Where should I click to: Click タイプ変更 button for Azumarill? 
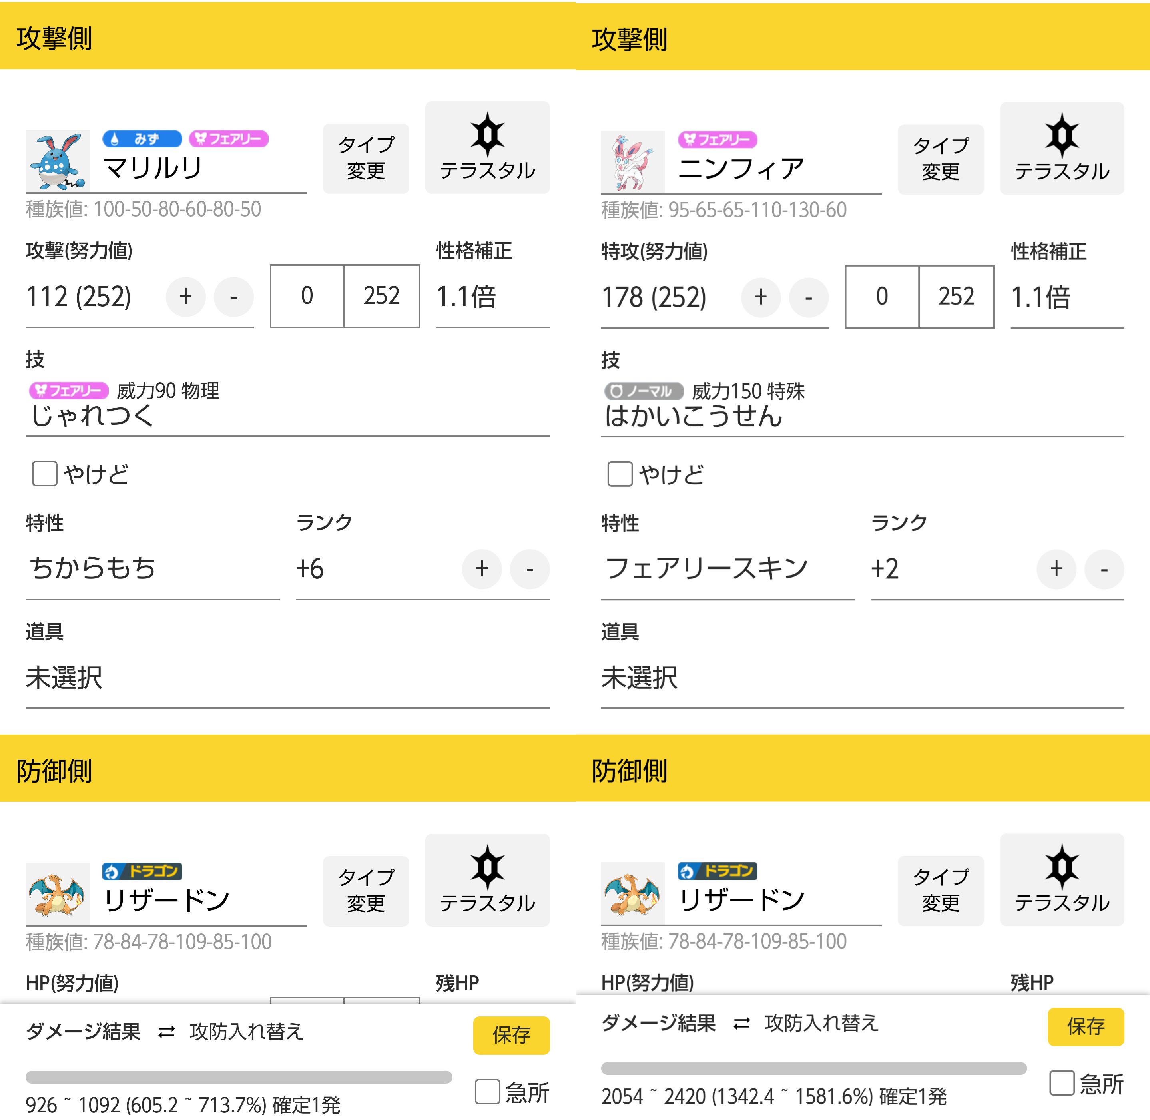[x=366, y=158]
